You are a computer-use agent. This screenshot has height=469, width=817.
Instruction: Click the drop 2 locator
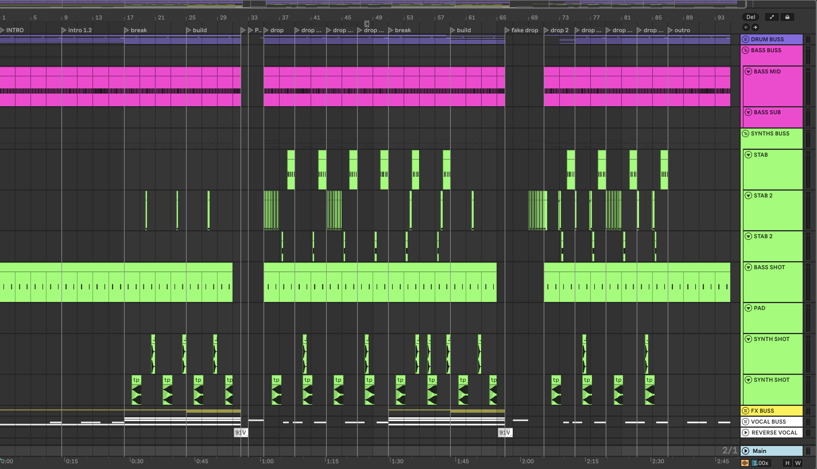click(557, 30)
